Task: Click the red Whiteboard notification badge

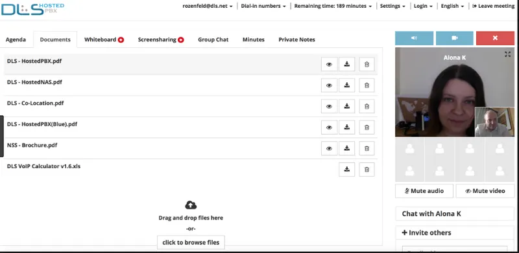Action: (x=121, y=40)
